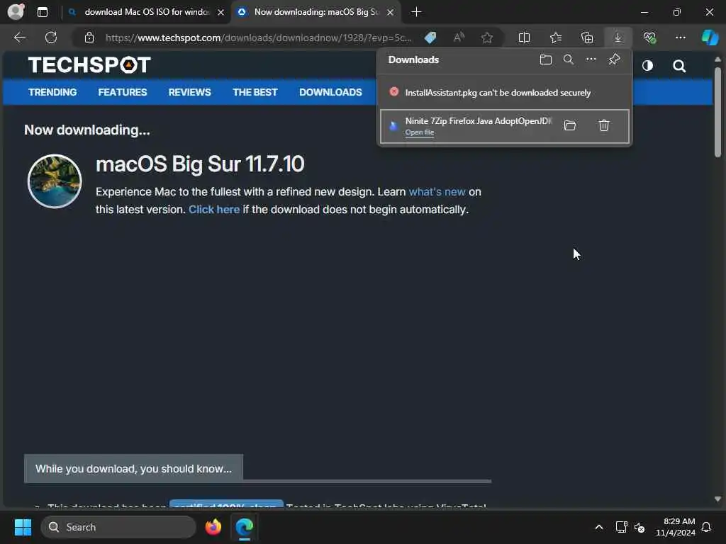Open the Windows Start menu
The image size is (726, 544).
tap(23, 527)
